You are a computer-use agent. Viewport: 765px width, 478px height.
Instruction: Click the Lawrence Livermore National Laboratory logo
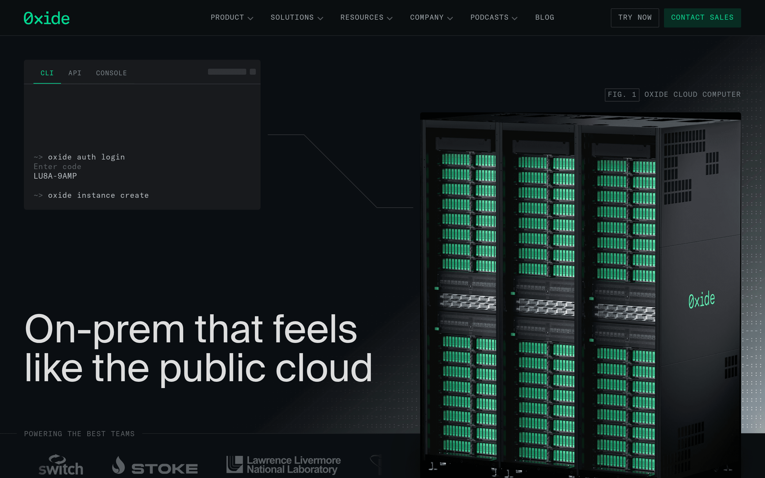tap(283, 465)
